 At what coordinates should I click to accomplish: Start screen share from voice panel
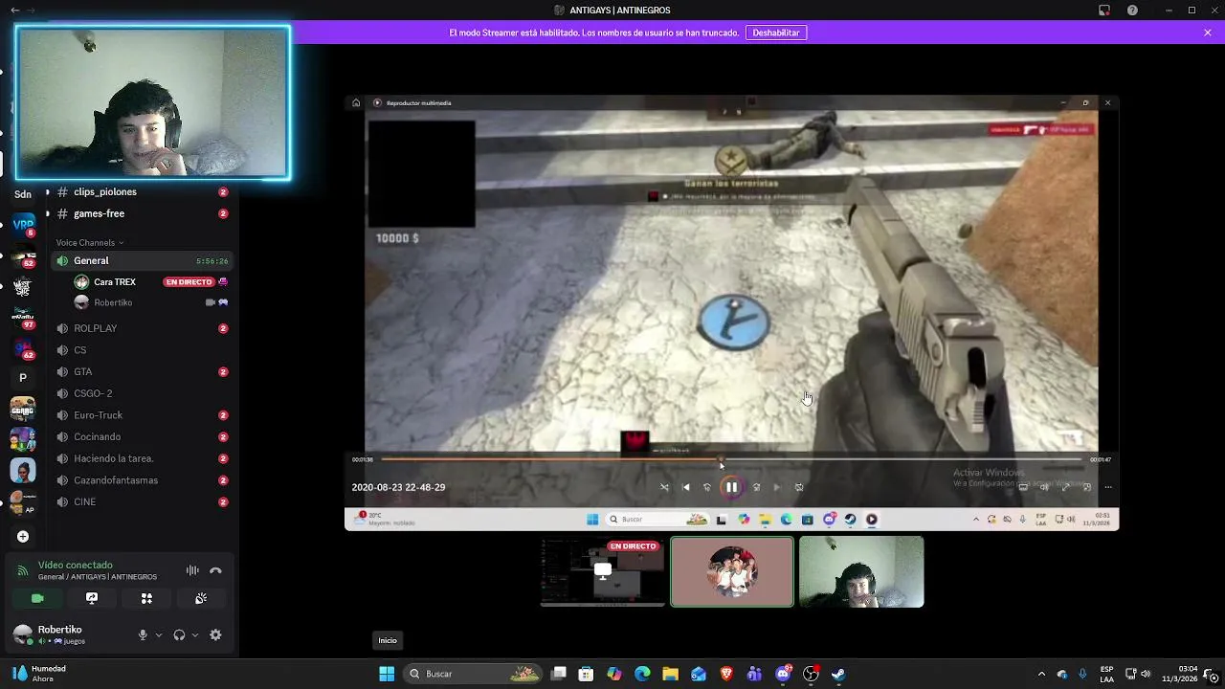(92, 598)
